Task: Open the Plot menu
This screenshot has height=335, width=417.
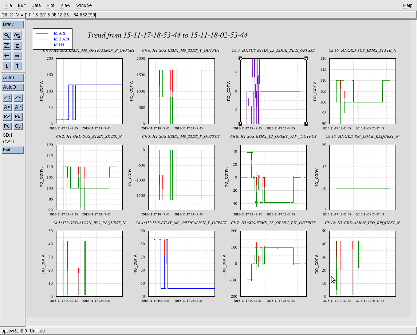Action: [x=50, y=5]
